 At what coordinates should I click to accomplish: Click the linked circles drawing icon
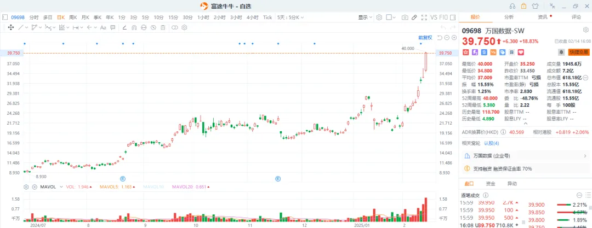[174, 27]
